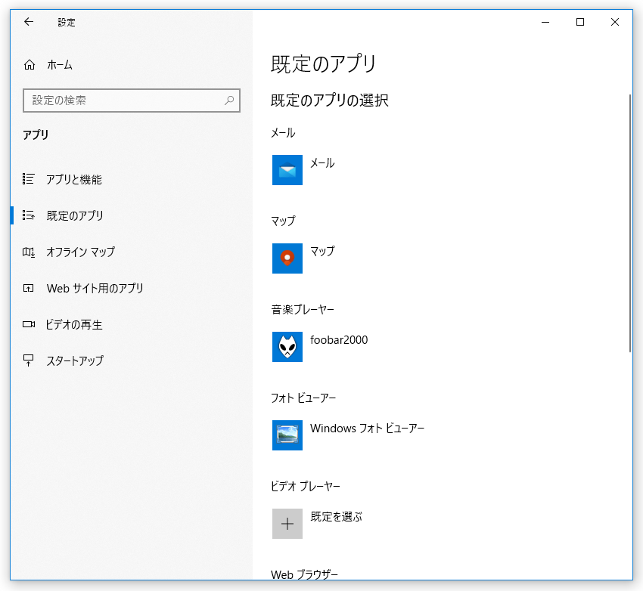Click the フォト ビューアー section label

click(303, 398)
